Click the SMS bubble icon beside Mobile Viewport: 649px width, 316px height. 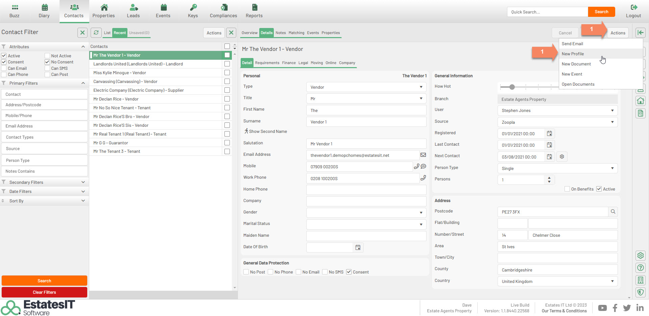point(424,166)
